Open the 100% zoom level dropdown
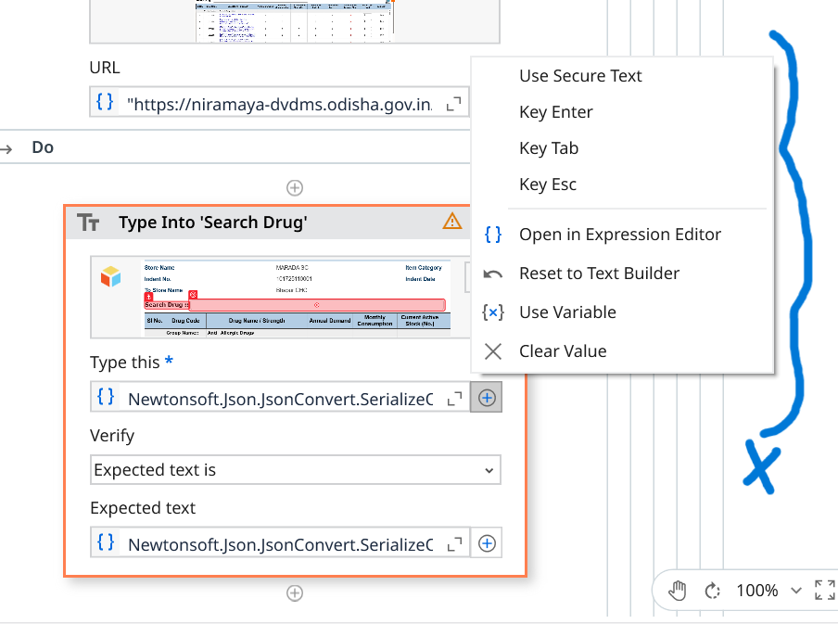The image size is (838, 624). (x=794, y=591)
